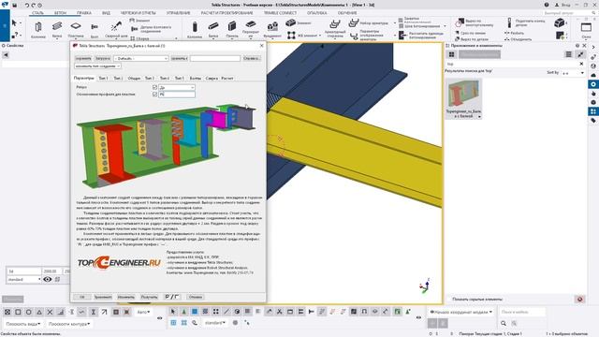
Task: Open the Model origin coordinate dropdown
Action: [461, 312]
